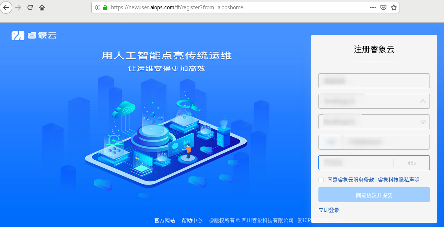Click the 让运维变得更加高效 subtitle
Image resolution: width=444 pixels, height=227 pixels.
pos(167,69)
